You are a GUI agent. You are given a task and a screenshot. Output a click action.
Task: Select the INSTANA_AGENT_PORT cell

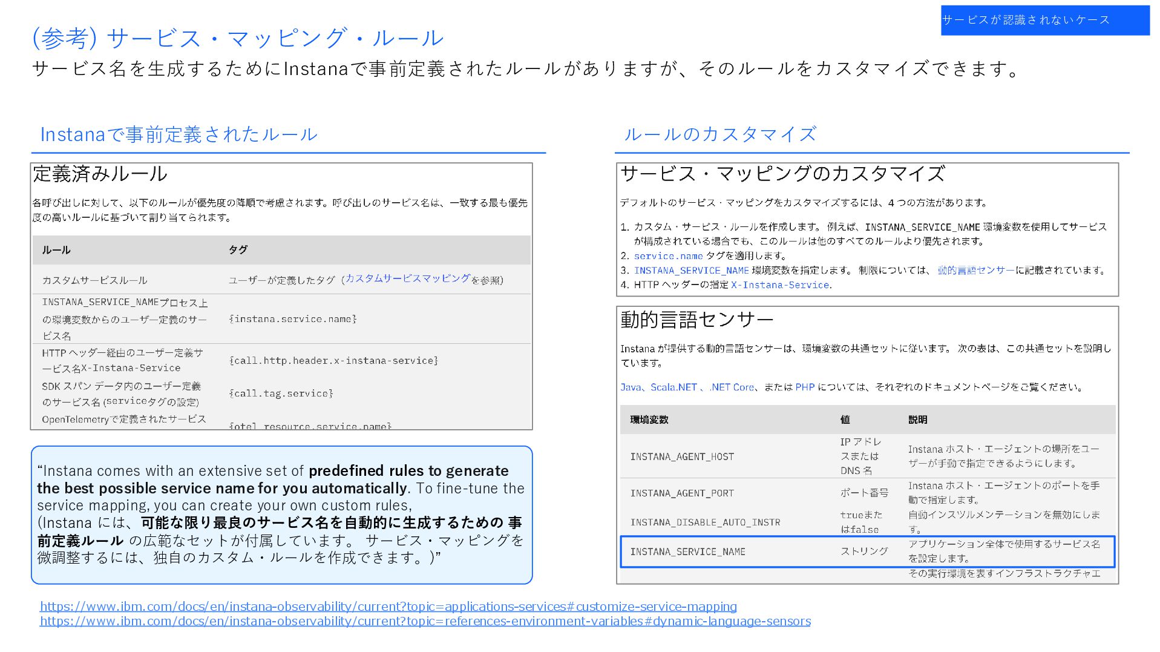682,493
